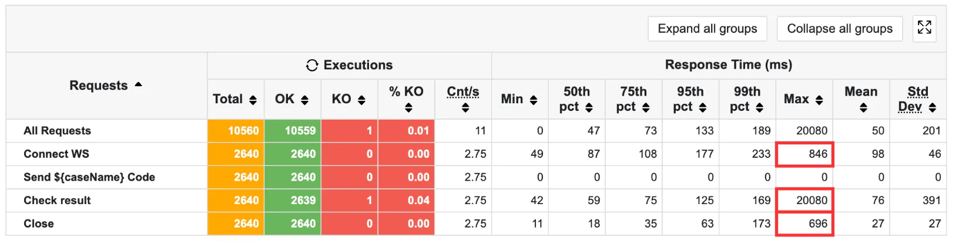Image resolution: width=959 pixels, height=244 pixels.
Task: Sort by Cnt/s column arrows
Action: point(465,108)
